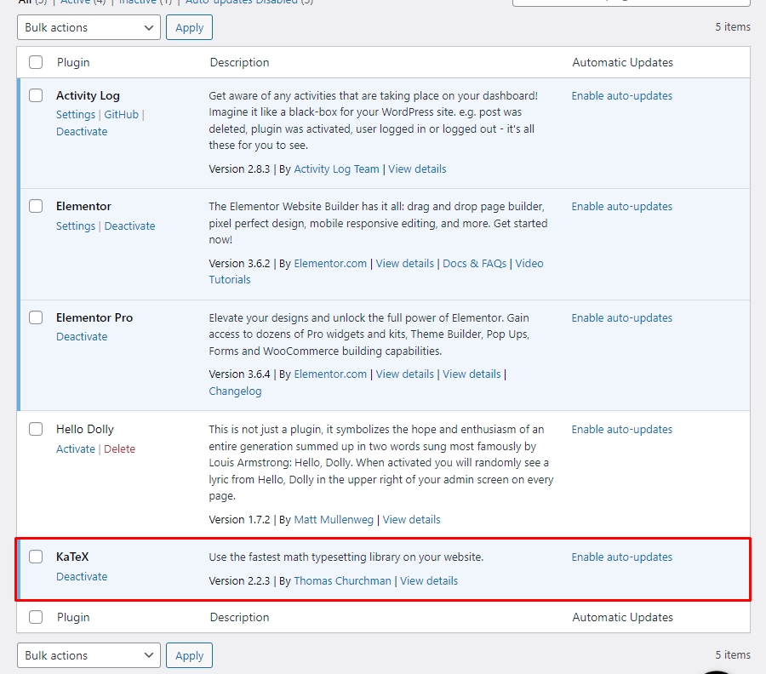Image resolution: width=766 pixels, height=674 pixels.
Task: Click the Elementor Pro plugin name
Action: coord(94,318)
